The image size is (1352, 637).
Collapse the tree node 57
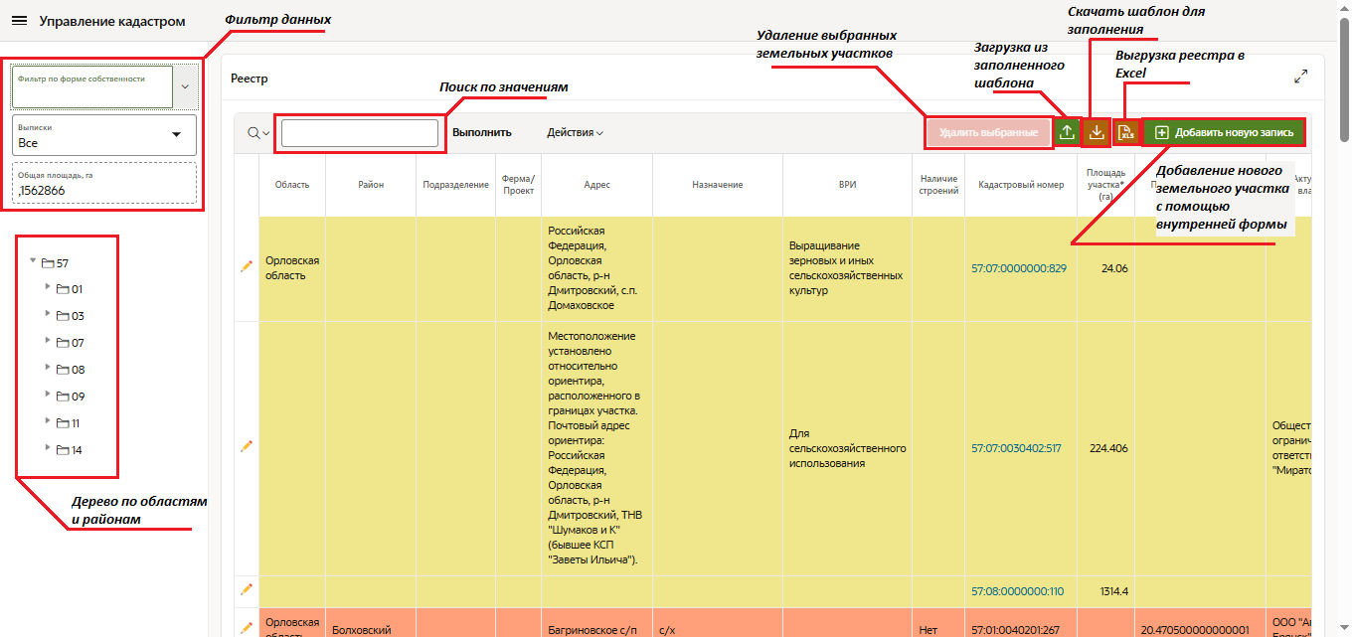[34, 262]
